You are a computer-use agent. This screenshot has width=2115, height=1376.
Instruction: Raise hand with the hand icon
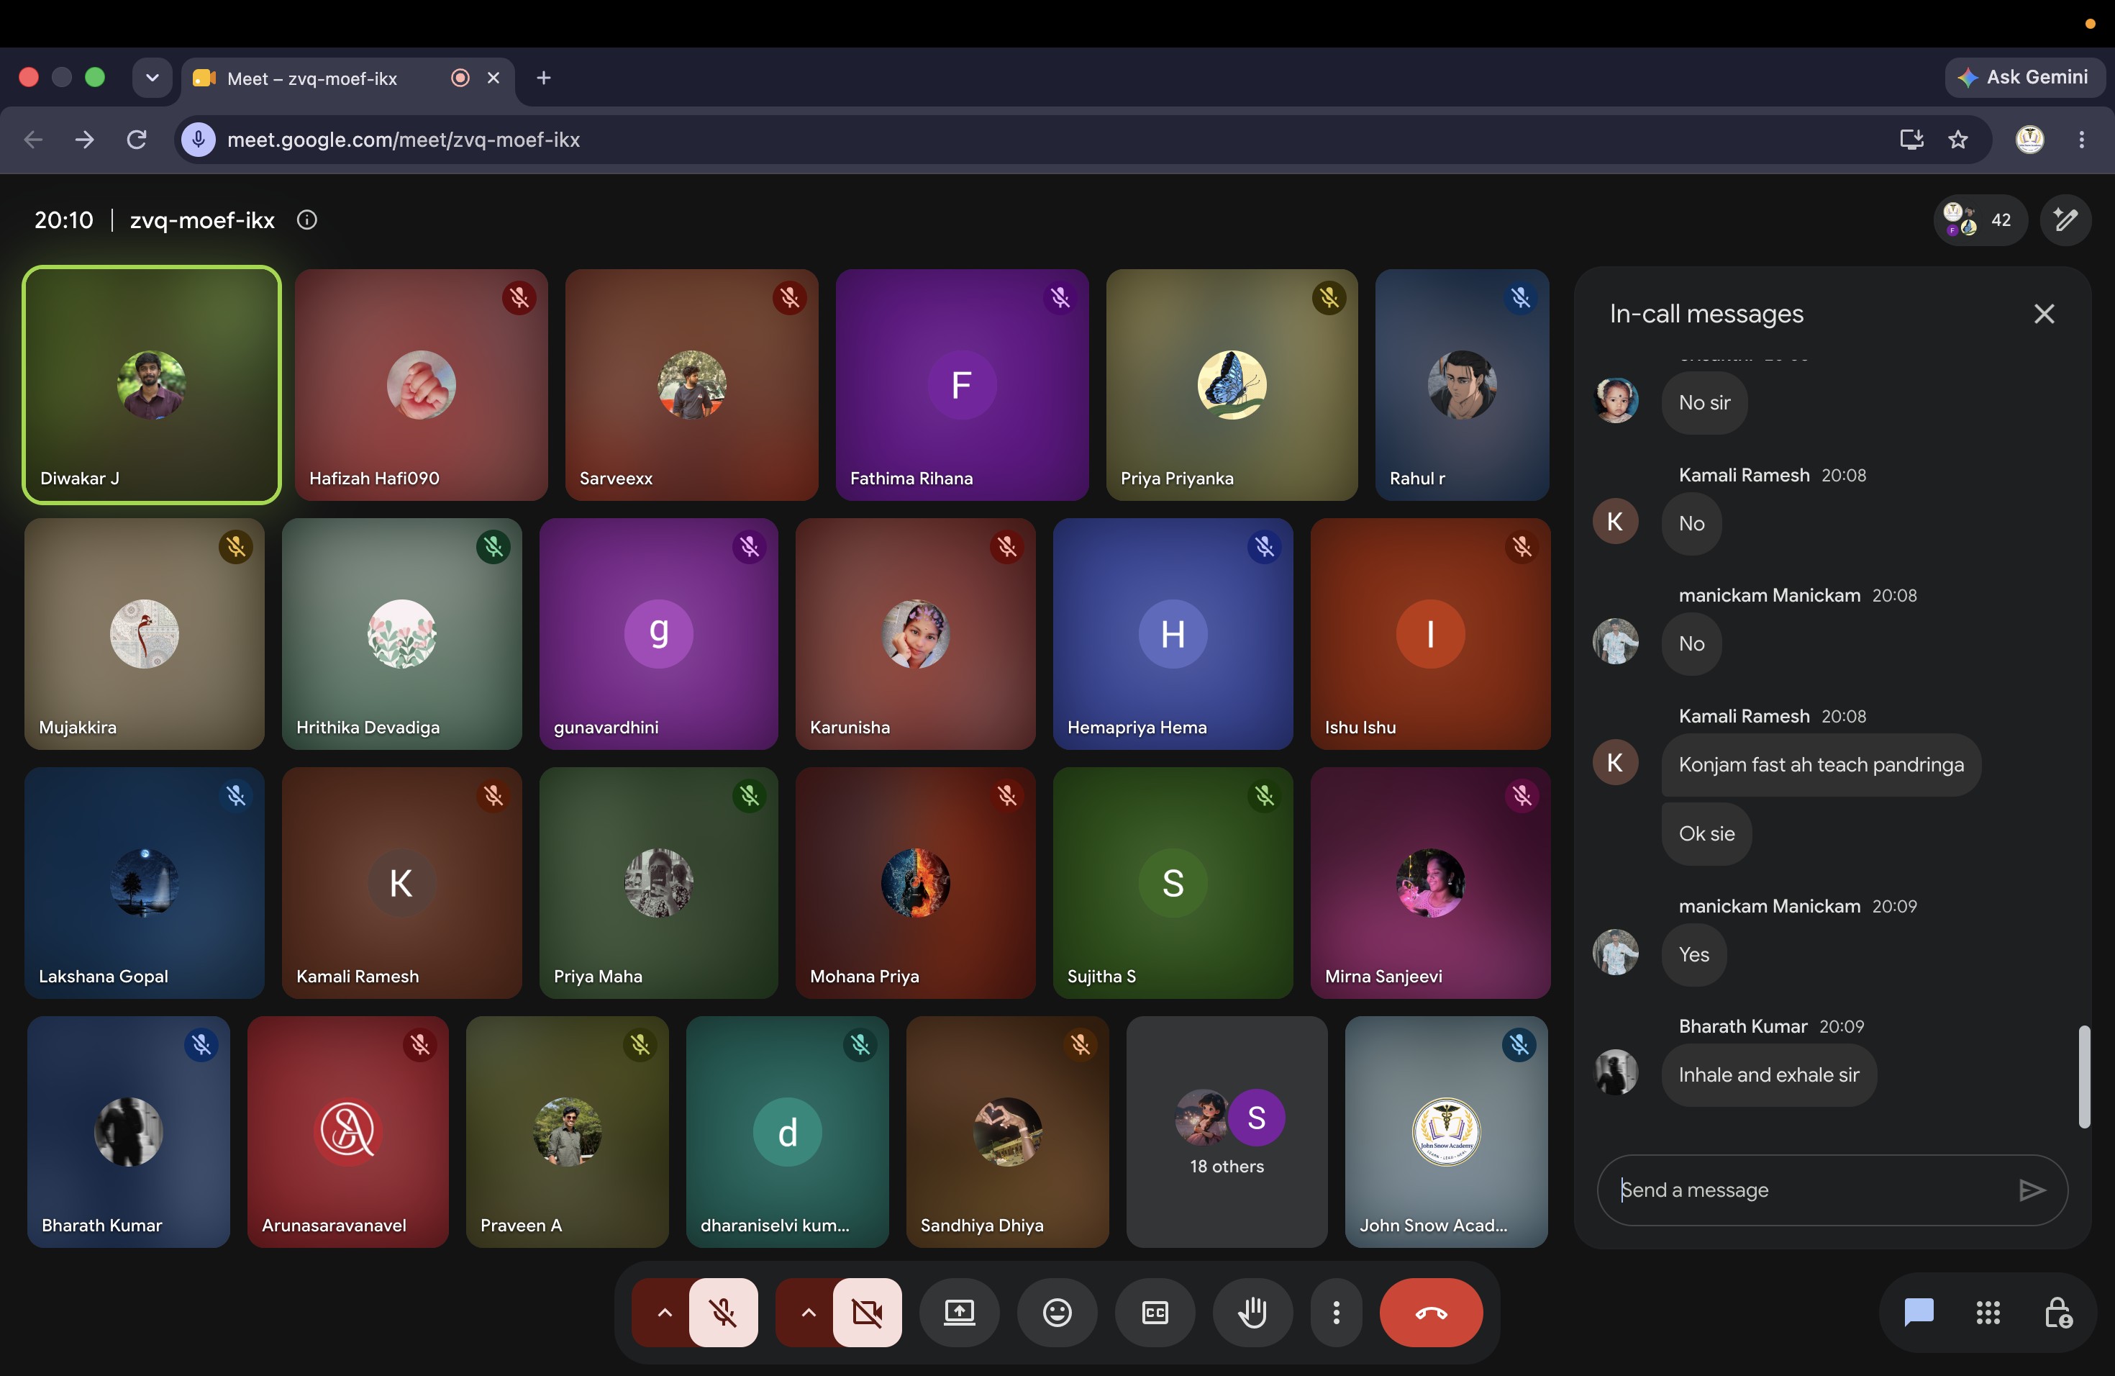(x=1252, y=1312)
